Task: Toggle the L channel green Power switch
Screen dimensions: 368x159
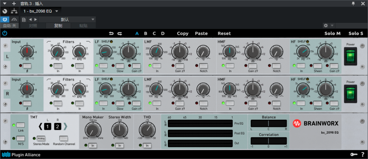Action: 350,56
